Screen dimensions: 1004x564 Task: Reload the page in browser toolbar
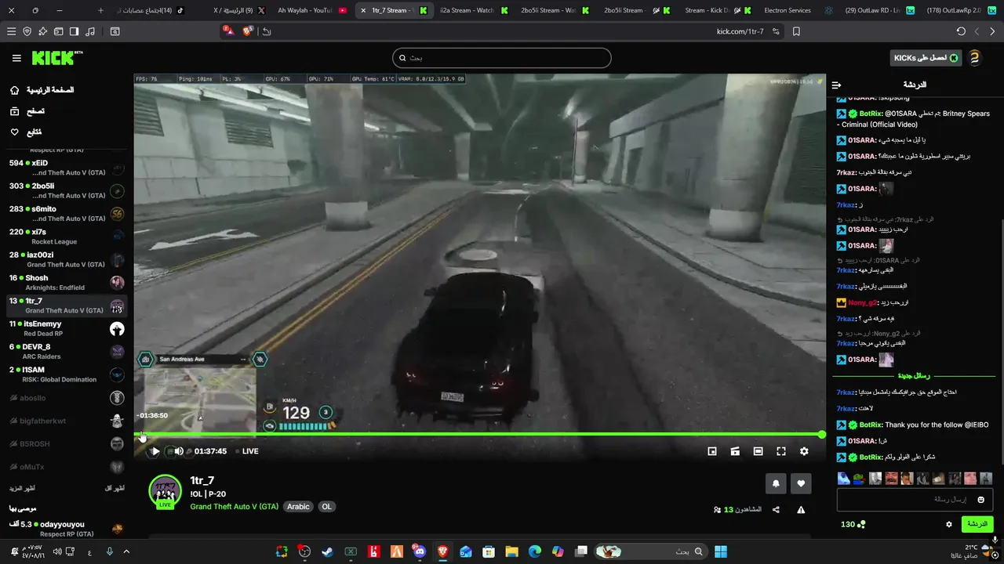coord(961,31)
